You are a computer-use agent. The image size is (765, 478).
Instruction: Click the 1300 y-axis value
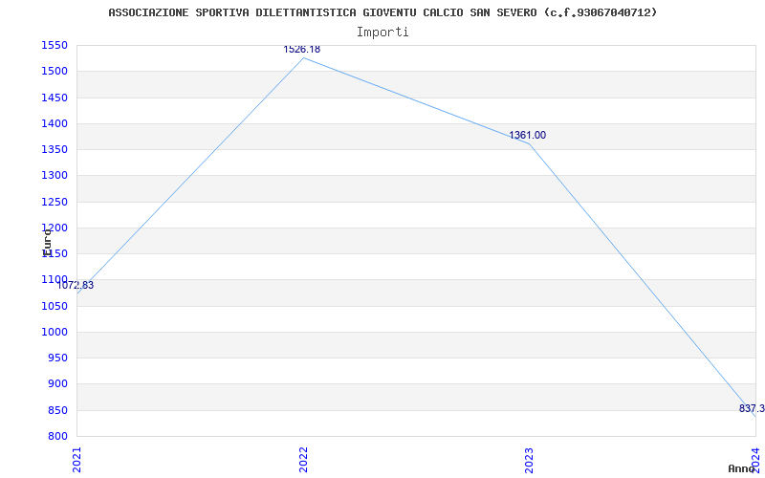tap(54, 176)
